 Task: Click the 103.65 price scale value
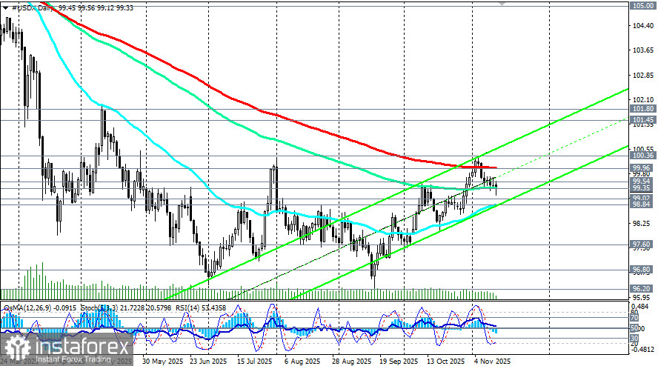tap(643, 50)
